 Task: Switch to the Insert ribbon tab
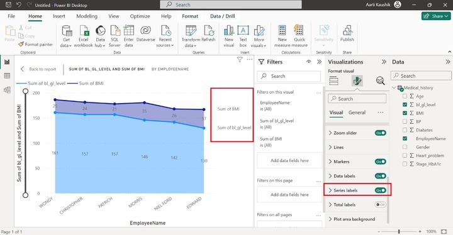[x=59, y=16]
